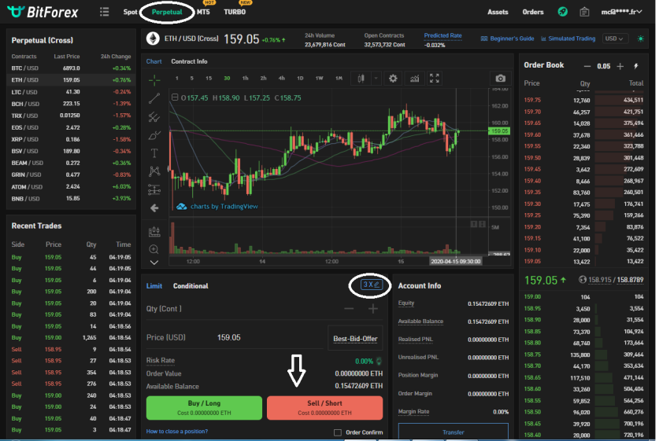
Task: Switch to Spot trading tab
Action: 130,12
